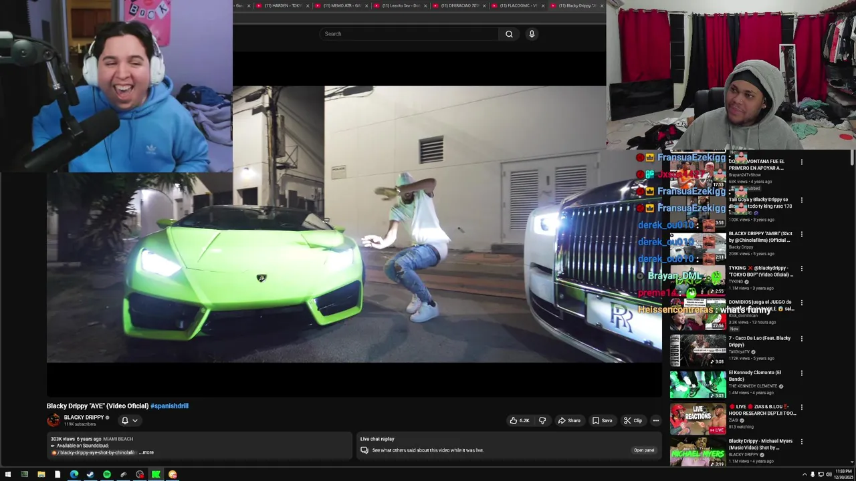Open the live chat replay panel
The width and height of the screenshot is (856, 481).
(x=644, y=450)
